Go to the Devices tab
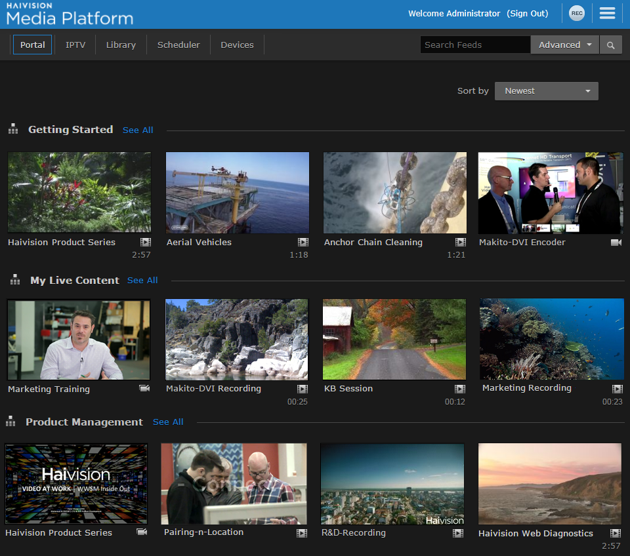This screenshot has height=556, width=630. (x=237, y=45)
